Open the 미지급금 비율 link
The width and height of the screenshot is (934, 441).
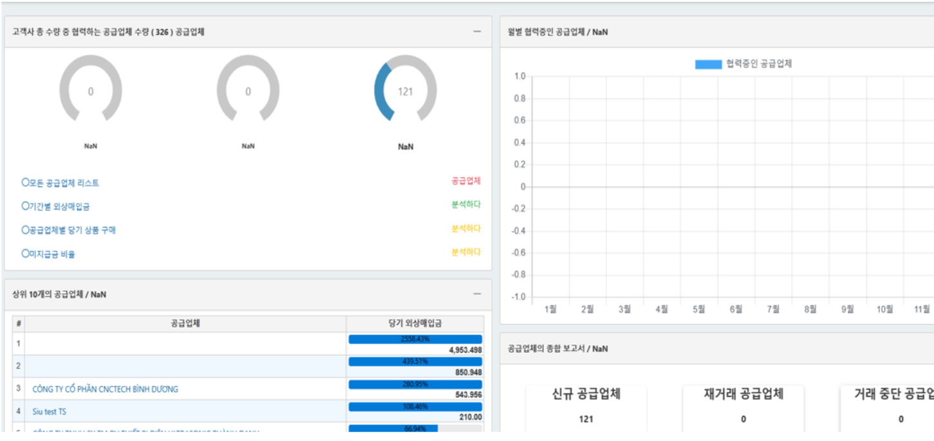point(48,254)
